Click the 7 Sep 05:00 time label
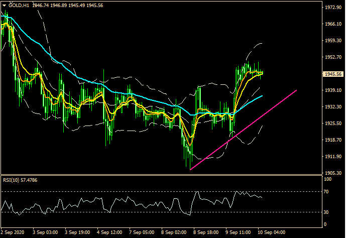This screenshot has width=346, height=238. point(142,233)
